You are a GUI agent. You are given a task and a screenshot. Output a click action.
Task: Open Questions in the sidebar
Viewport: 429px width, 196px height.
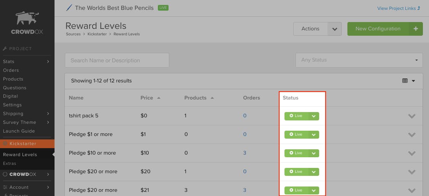15,88
